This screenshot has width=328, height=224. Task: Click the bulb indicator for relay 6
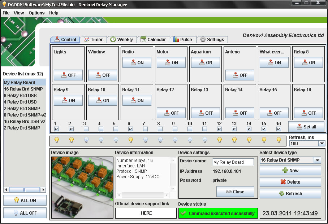131,140
